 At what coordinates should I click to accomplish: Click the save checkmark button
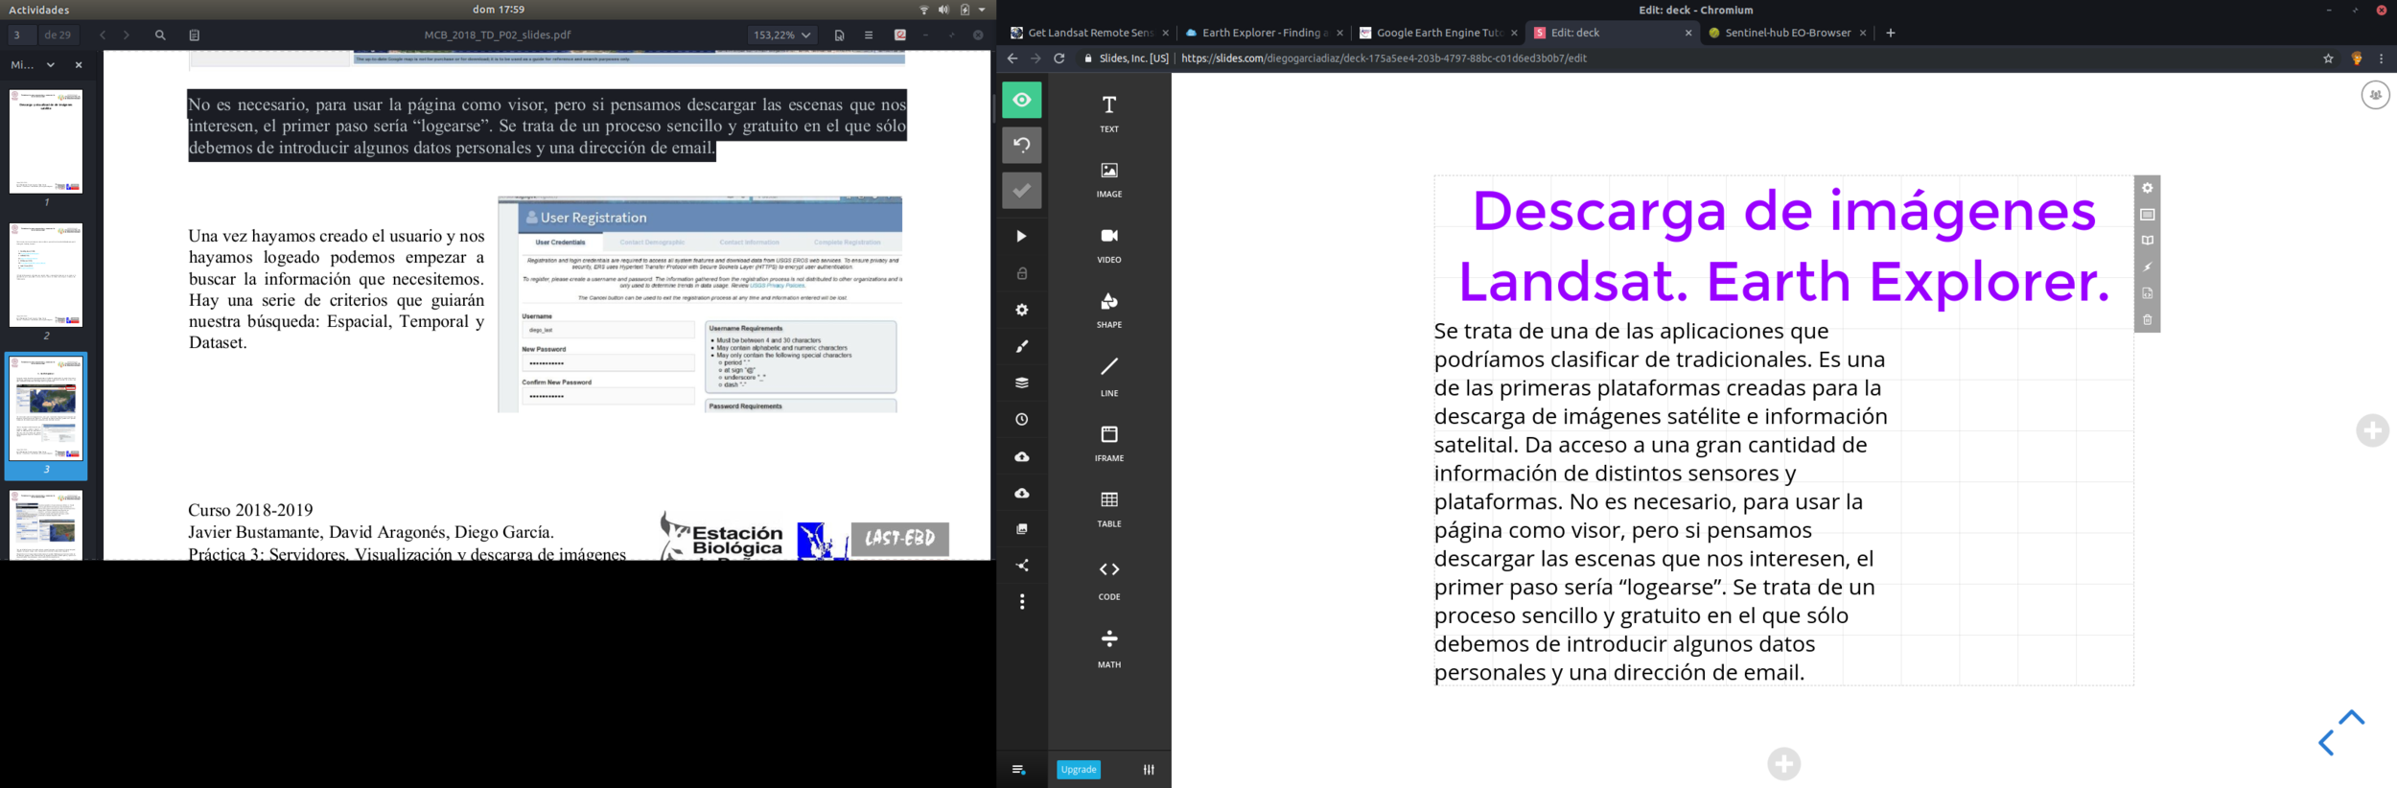1021,190
